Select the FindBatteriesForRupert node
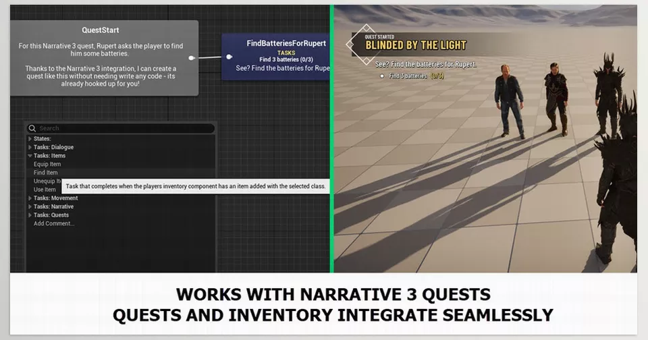Image resolution: width=648 pixels, height=340 pixels. click(x=275, y=57)
